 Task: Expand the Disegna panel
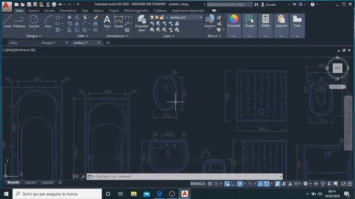coord(33,36)
